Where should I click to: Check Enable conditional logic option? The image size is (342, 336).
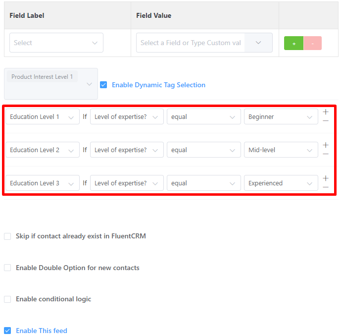7,299
